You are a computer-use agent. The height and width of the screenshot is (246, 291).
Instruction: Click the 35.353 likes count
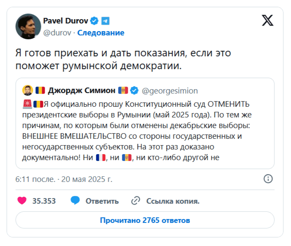pyautogui.click(x=44, y=201)
